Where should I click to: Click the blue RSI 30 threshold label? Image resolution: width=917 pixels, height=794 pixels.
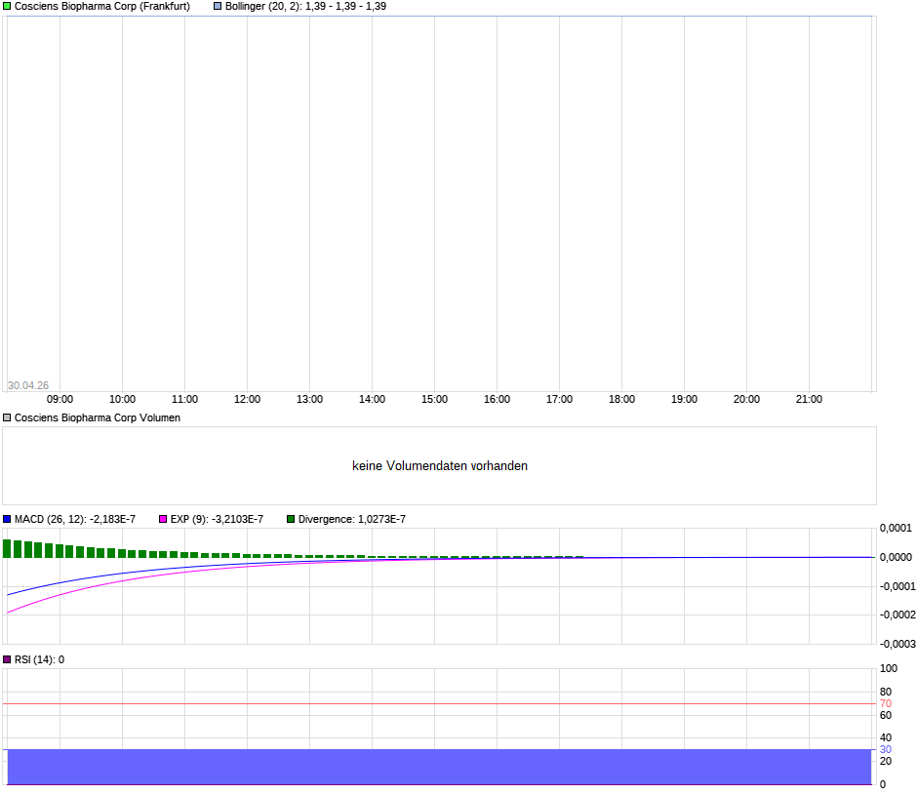click(x=886, y=749)
